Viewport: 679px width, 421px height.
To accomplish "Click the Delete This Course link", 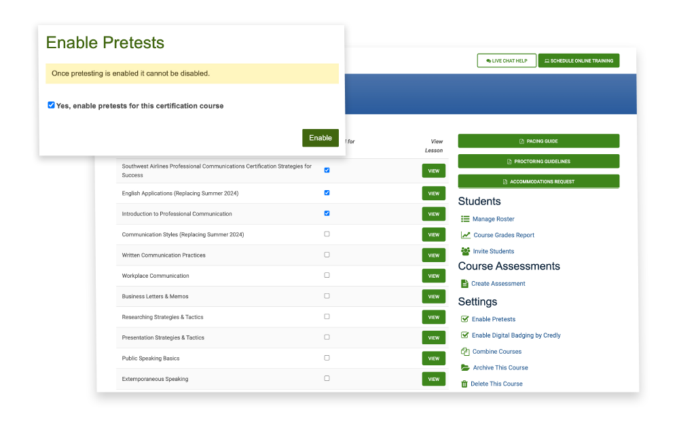I will coord(496,384).
